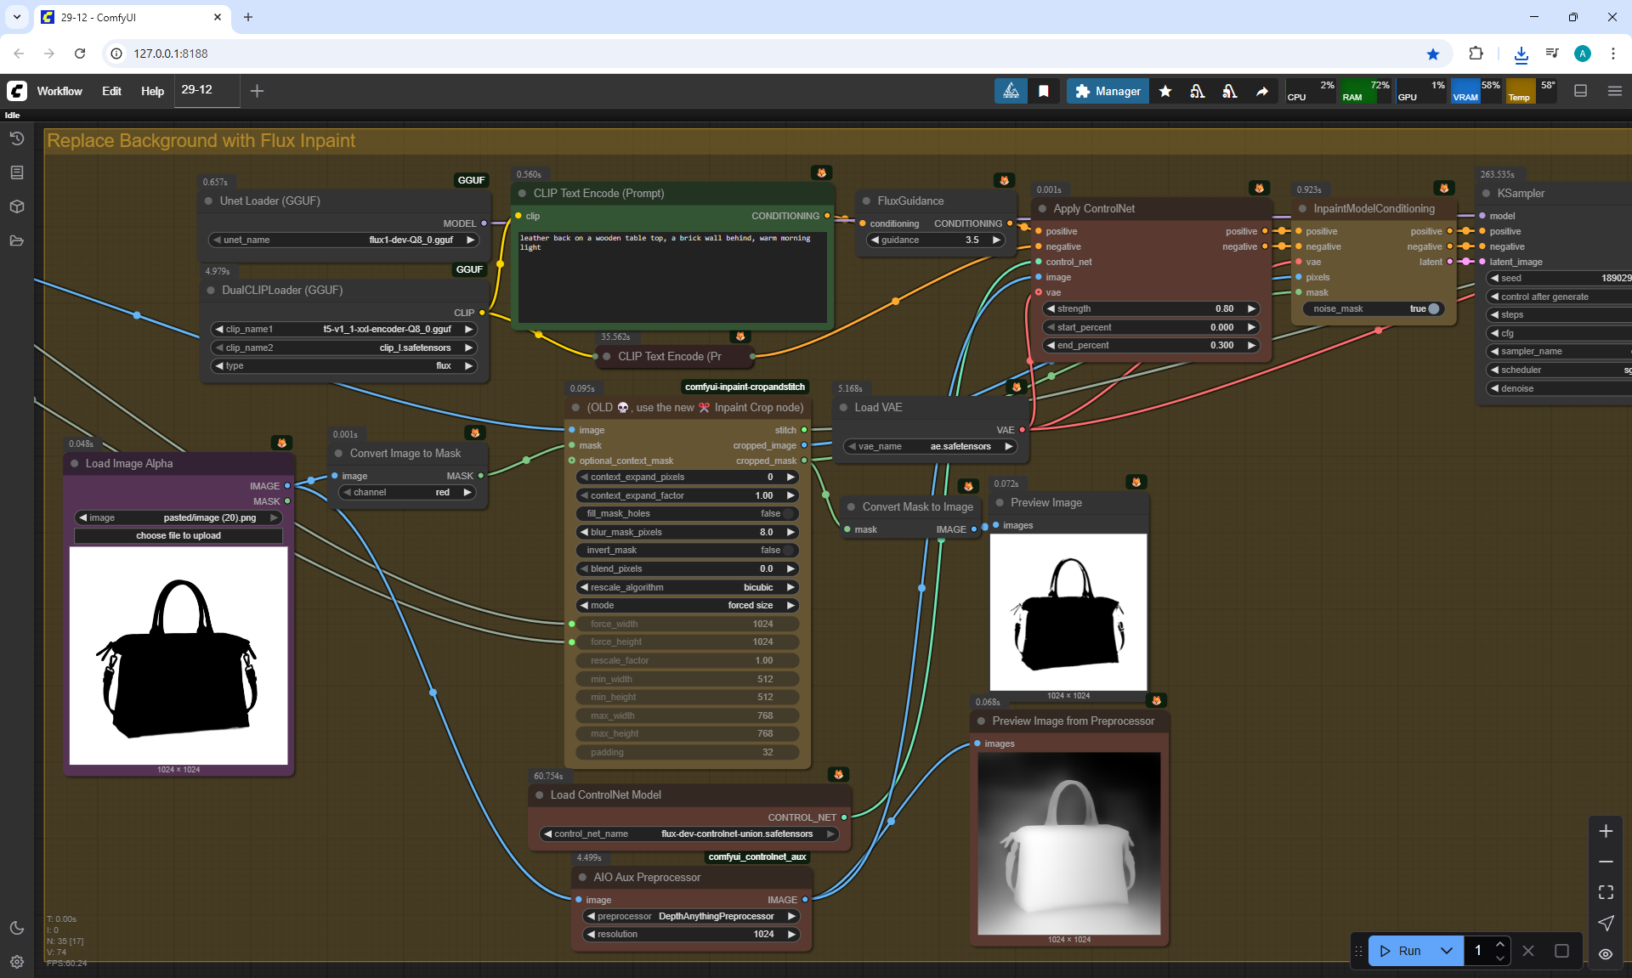
Task: Click the fit view icon on canvas
Action: pos(1606,892)
